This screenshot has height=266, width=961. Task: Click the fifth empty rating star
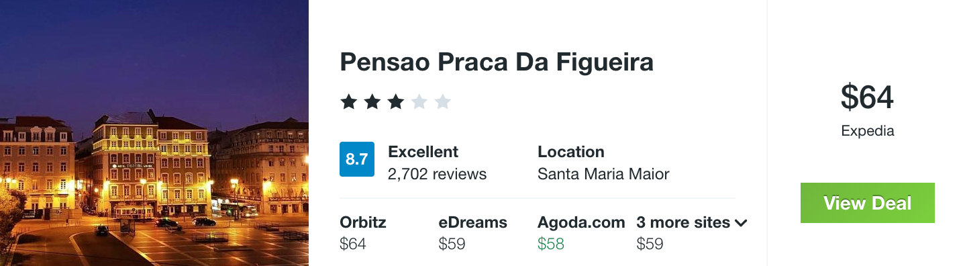(x=442, y=102)
